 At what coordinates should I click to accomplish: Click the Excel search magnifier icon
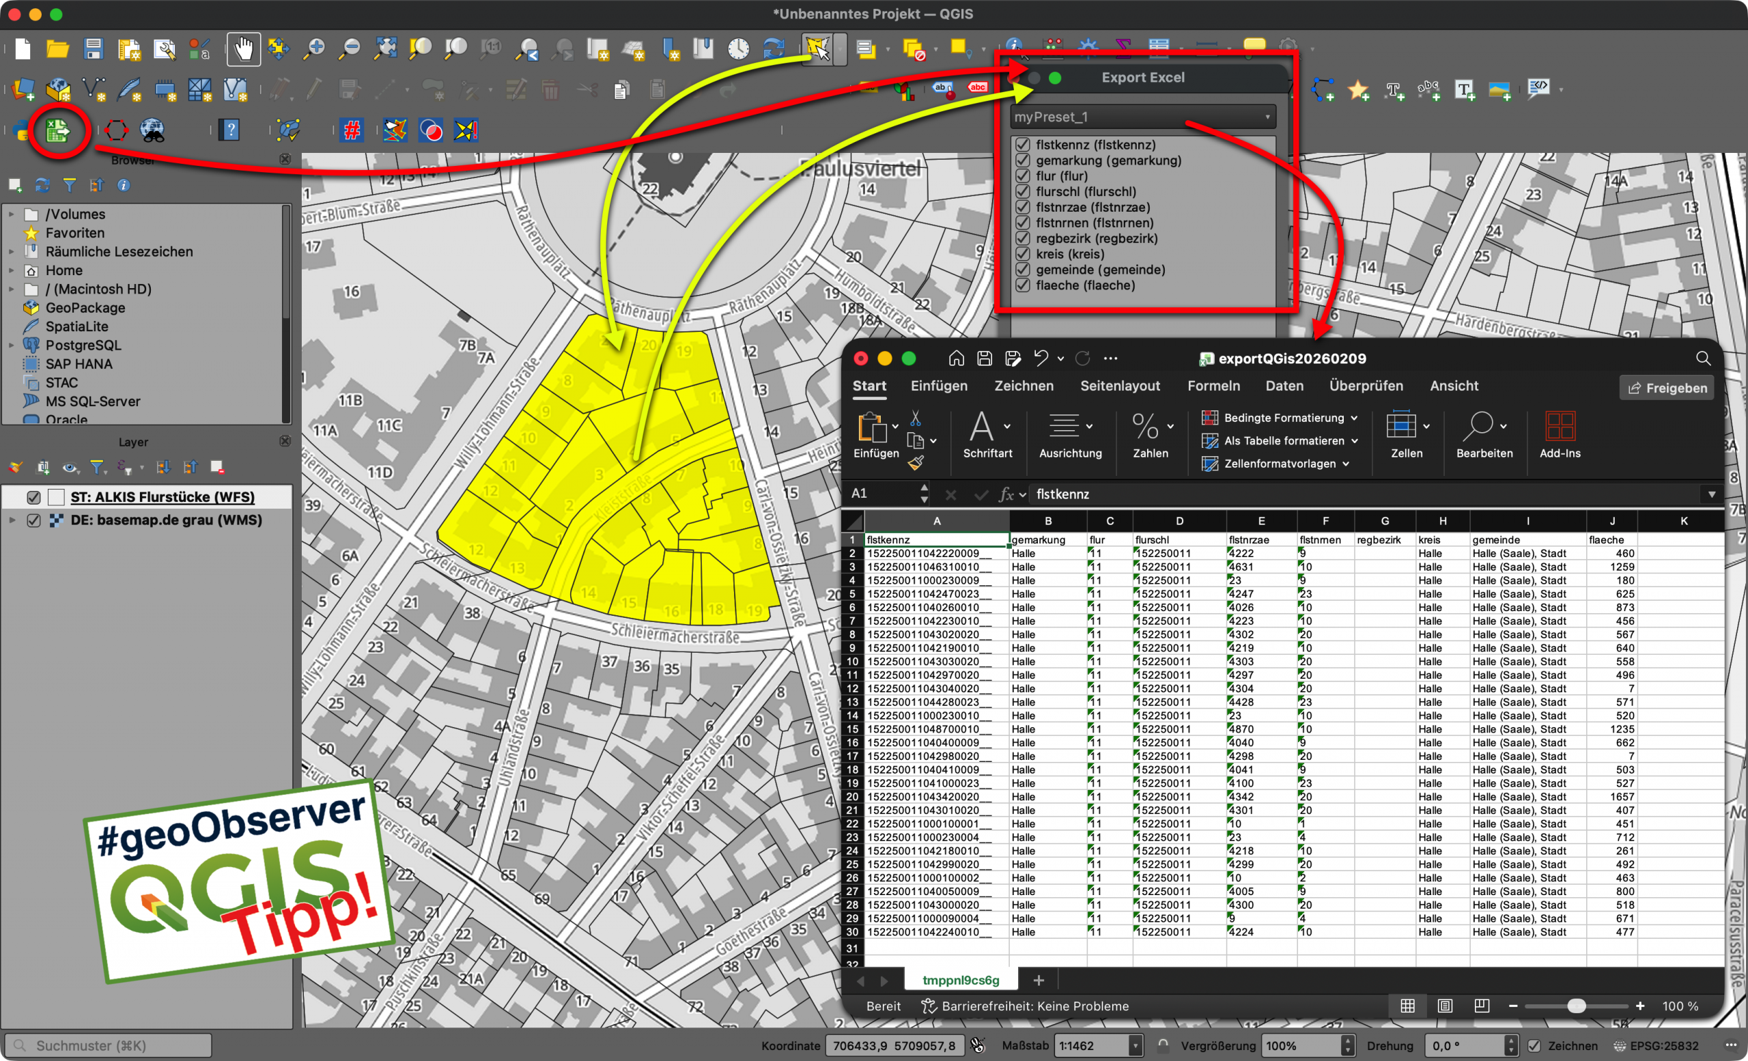coord(1703,358)
